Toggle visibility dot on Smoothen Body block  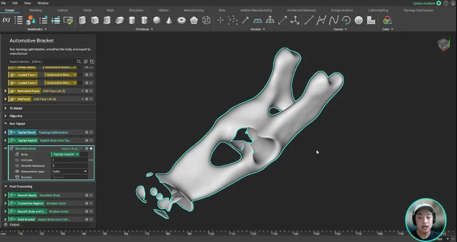[91, 149]
